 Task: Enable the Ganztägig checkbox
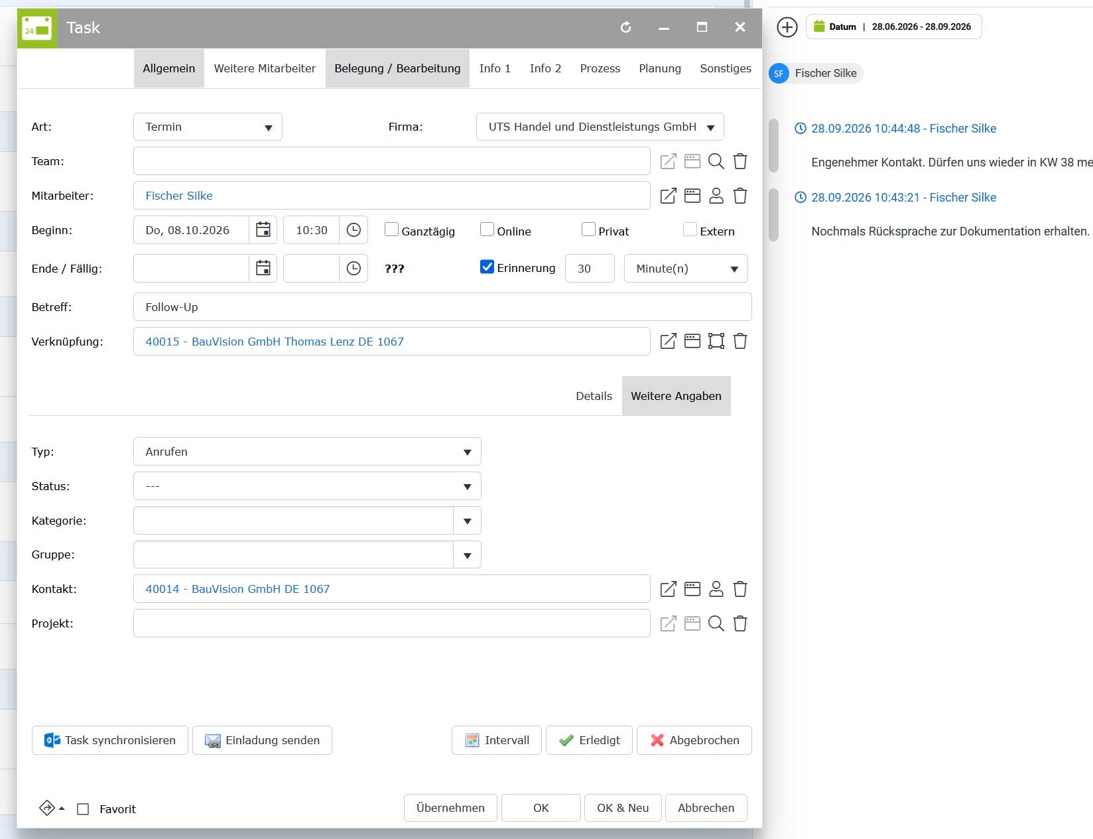click(392, 229)
